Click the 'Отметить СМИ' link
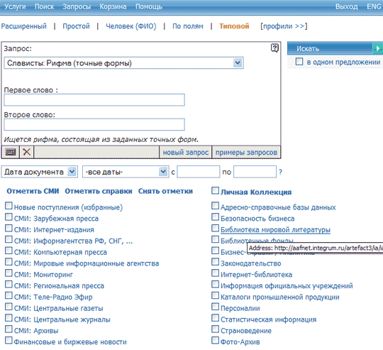 (x=33, y=191)
